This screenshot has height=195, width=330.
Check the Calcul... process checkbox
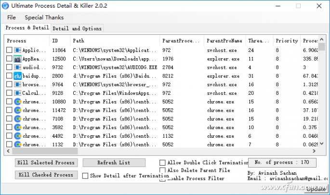coord(9,93)
